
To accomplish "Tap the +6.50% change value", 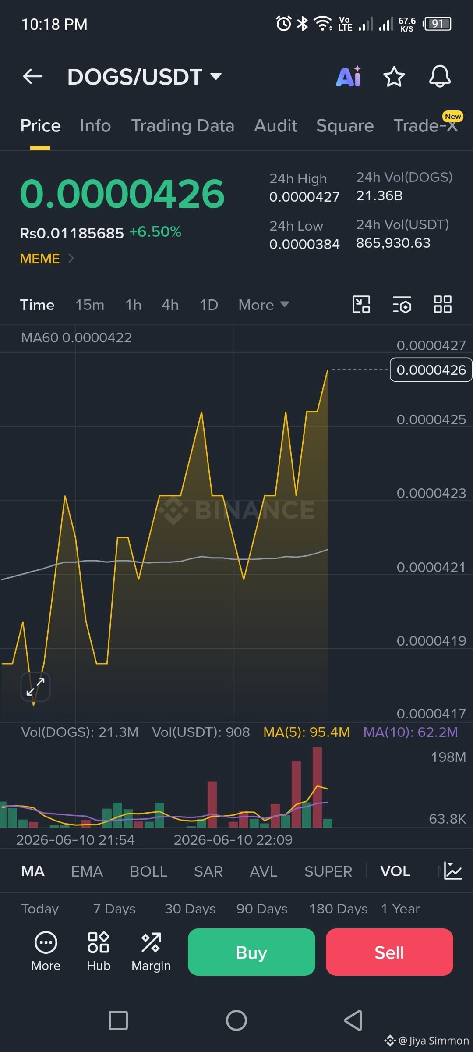I will [155, 231].
